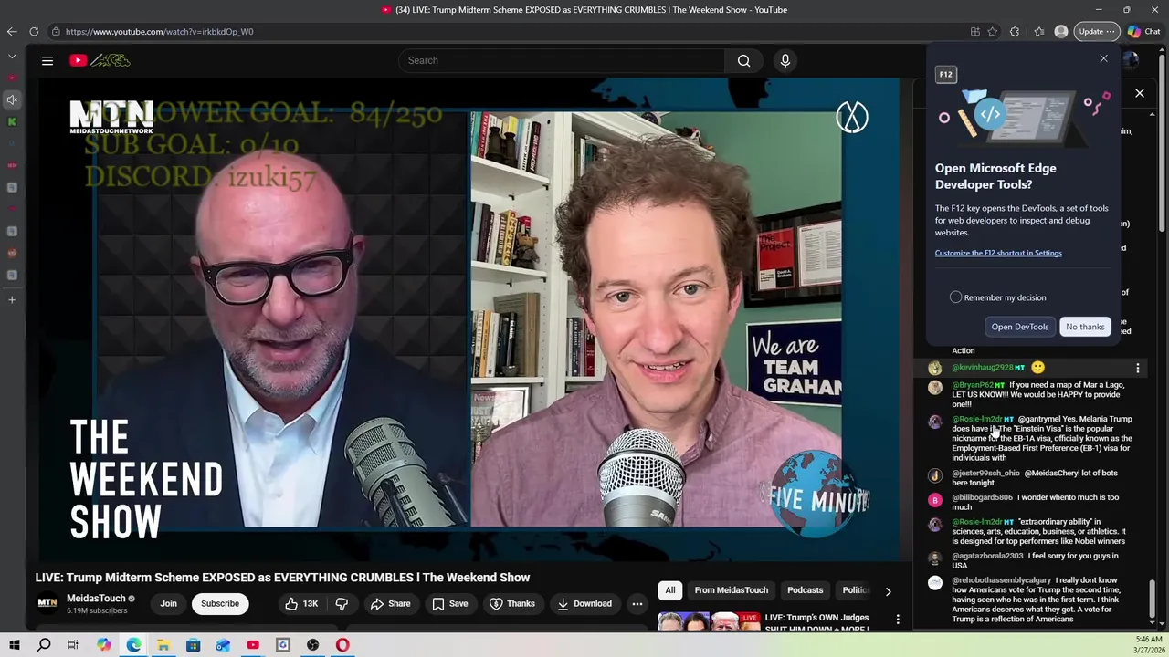The height and width of the screenshot is (657, 1169).
Task: Click the @billbogard5806 chat username
Action: (982, 498)
